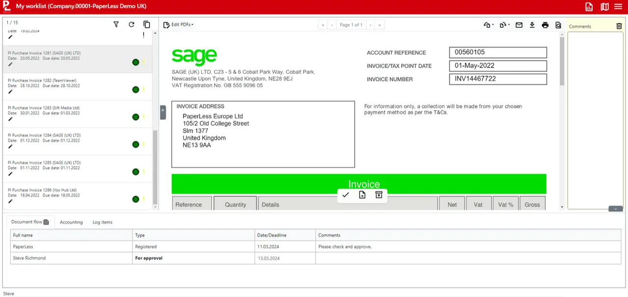This screenshot has width=628, height=297.
Task: Select Purchase Invoice 1284 (SAGE (UK) LTD)
Action: click(x=78, y=142)
